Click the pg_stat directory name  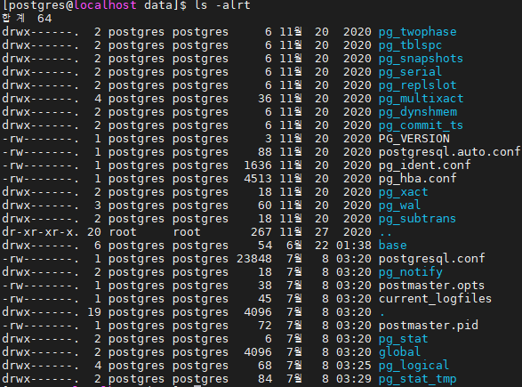(403, 339)
